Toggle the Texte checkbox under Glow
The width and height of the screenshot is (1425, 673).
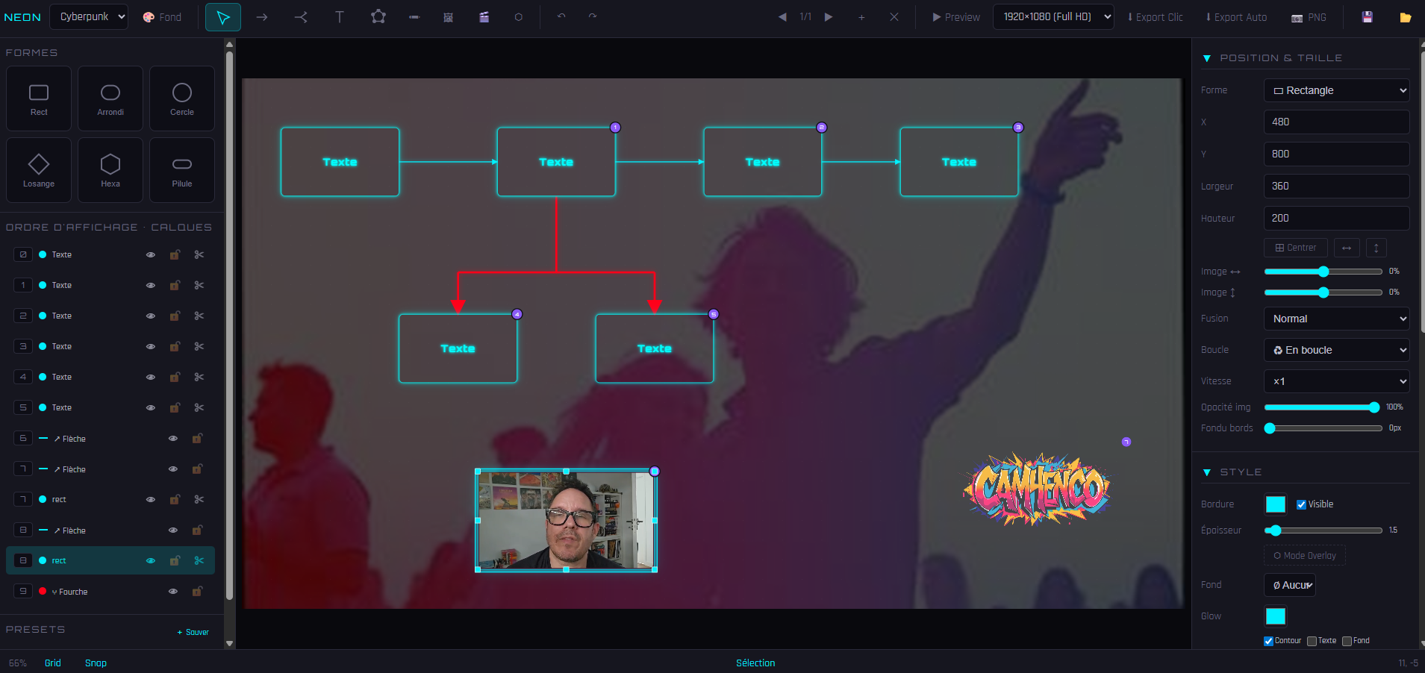[x=1314, y=640]
